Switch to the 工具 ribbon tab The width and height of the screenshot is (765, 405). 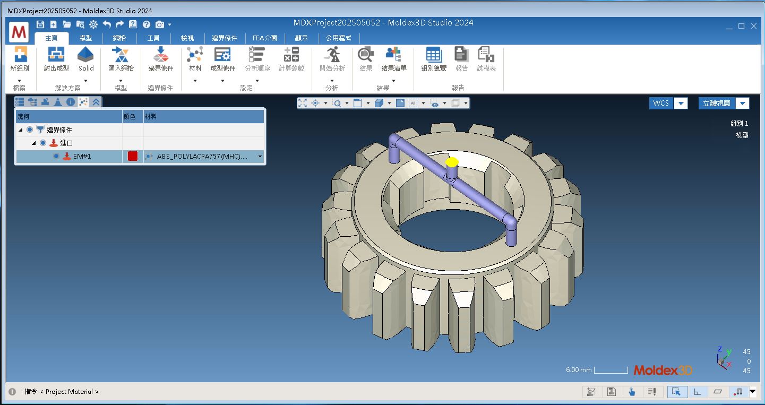pyautogui.click(x=153, y=38)
